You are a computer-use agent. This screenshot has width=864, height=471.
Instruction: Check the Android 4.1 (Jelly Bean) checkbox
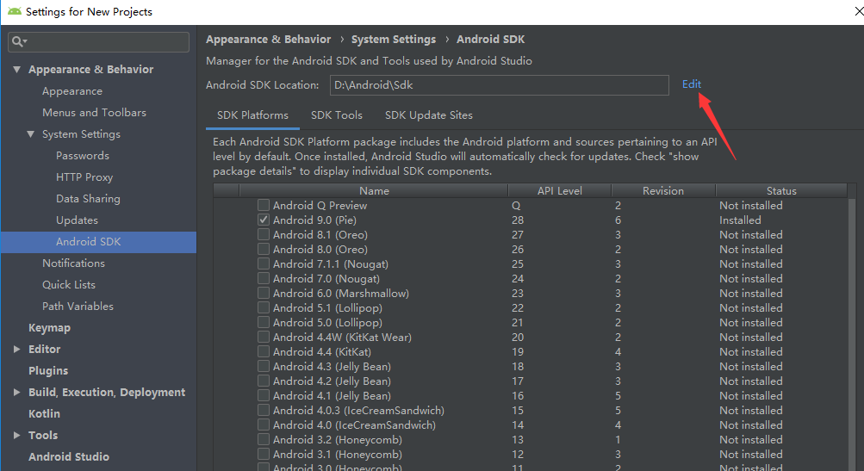(x=264, y=395)
